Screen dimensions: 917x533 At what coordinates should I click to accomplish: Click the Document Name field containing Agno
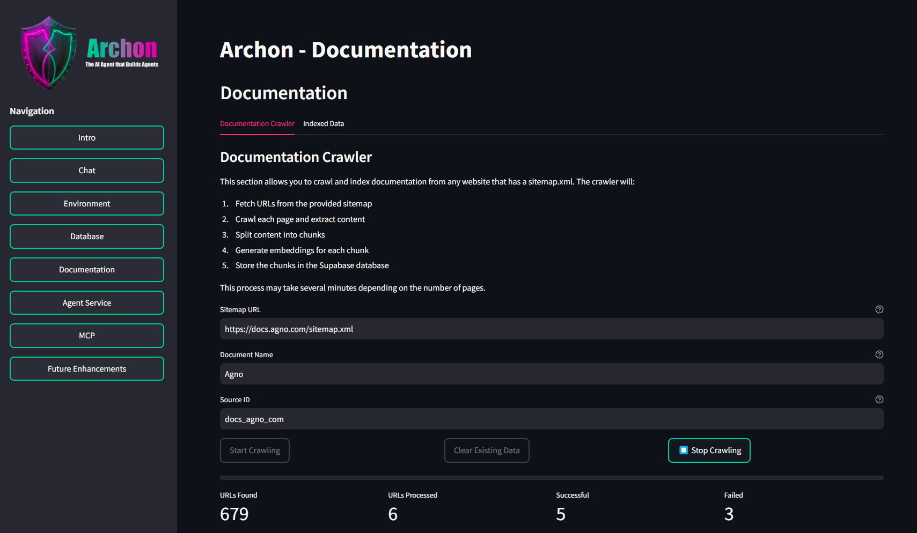[552, 374]
